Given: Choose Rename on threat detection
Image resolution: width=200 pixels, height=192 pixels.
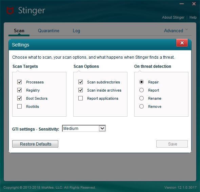Looking at the screenshot, I should point(141,98).
